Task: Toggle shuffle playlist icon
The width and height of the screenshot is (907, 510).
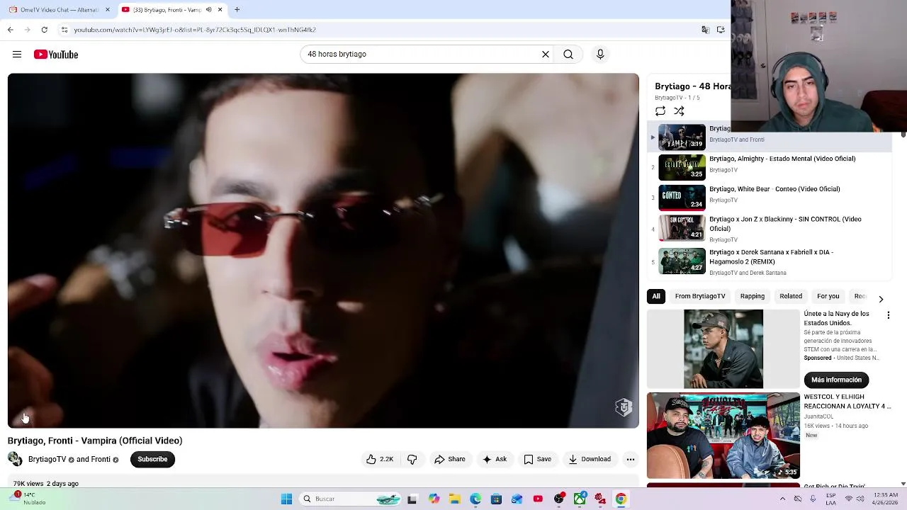Action: (x=679, y=111)
